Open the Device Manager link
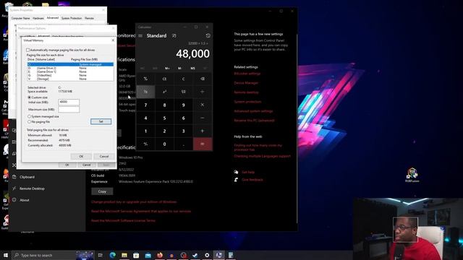The height and width of the screenshot is (260, 463). click(246, 83)
